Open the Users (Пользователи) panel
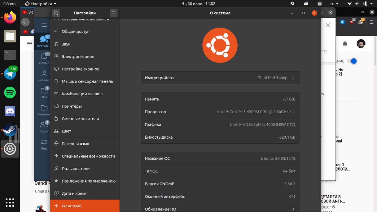 pyautogui.click(x=85, y=168)
